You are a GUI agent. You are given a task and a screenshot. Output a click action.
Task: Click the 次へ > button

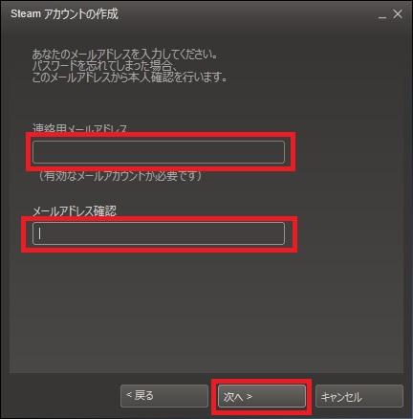coord(262,396)
